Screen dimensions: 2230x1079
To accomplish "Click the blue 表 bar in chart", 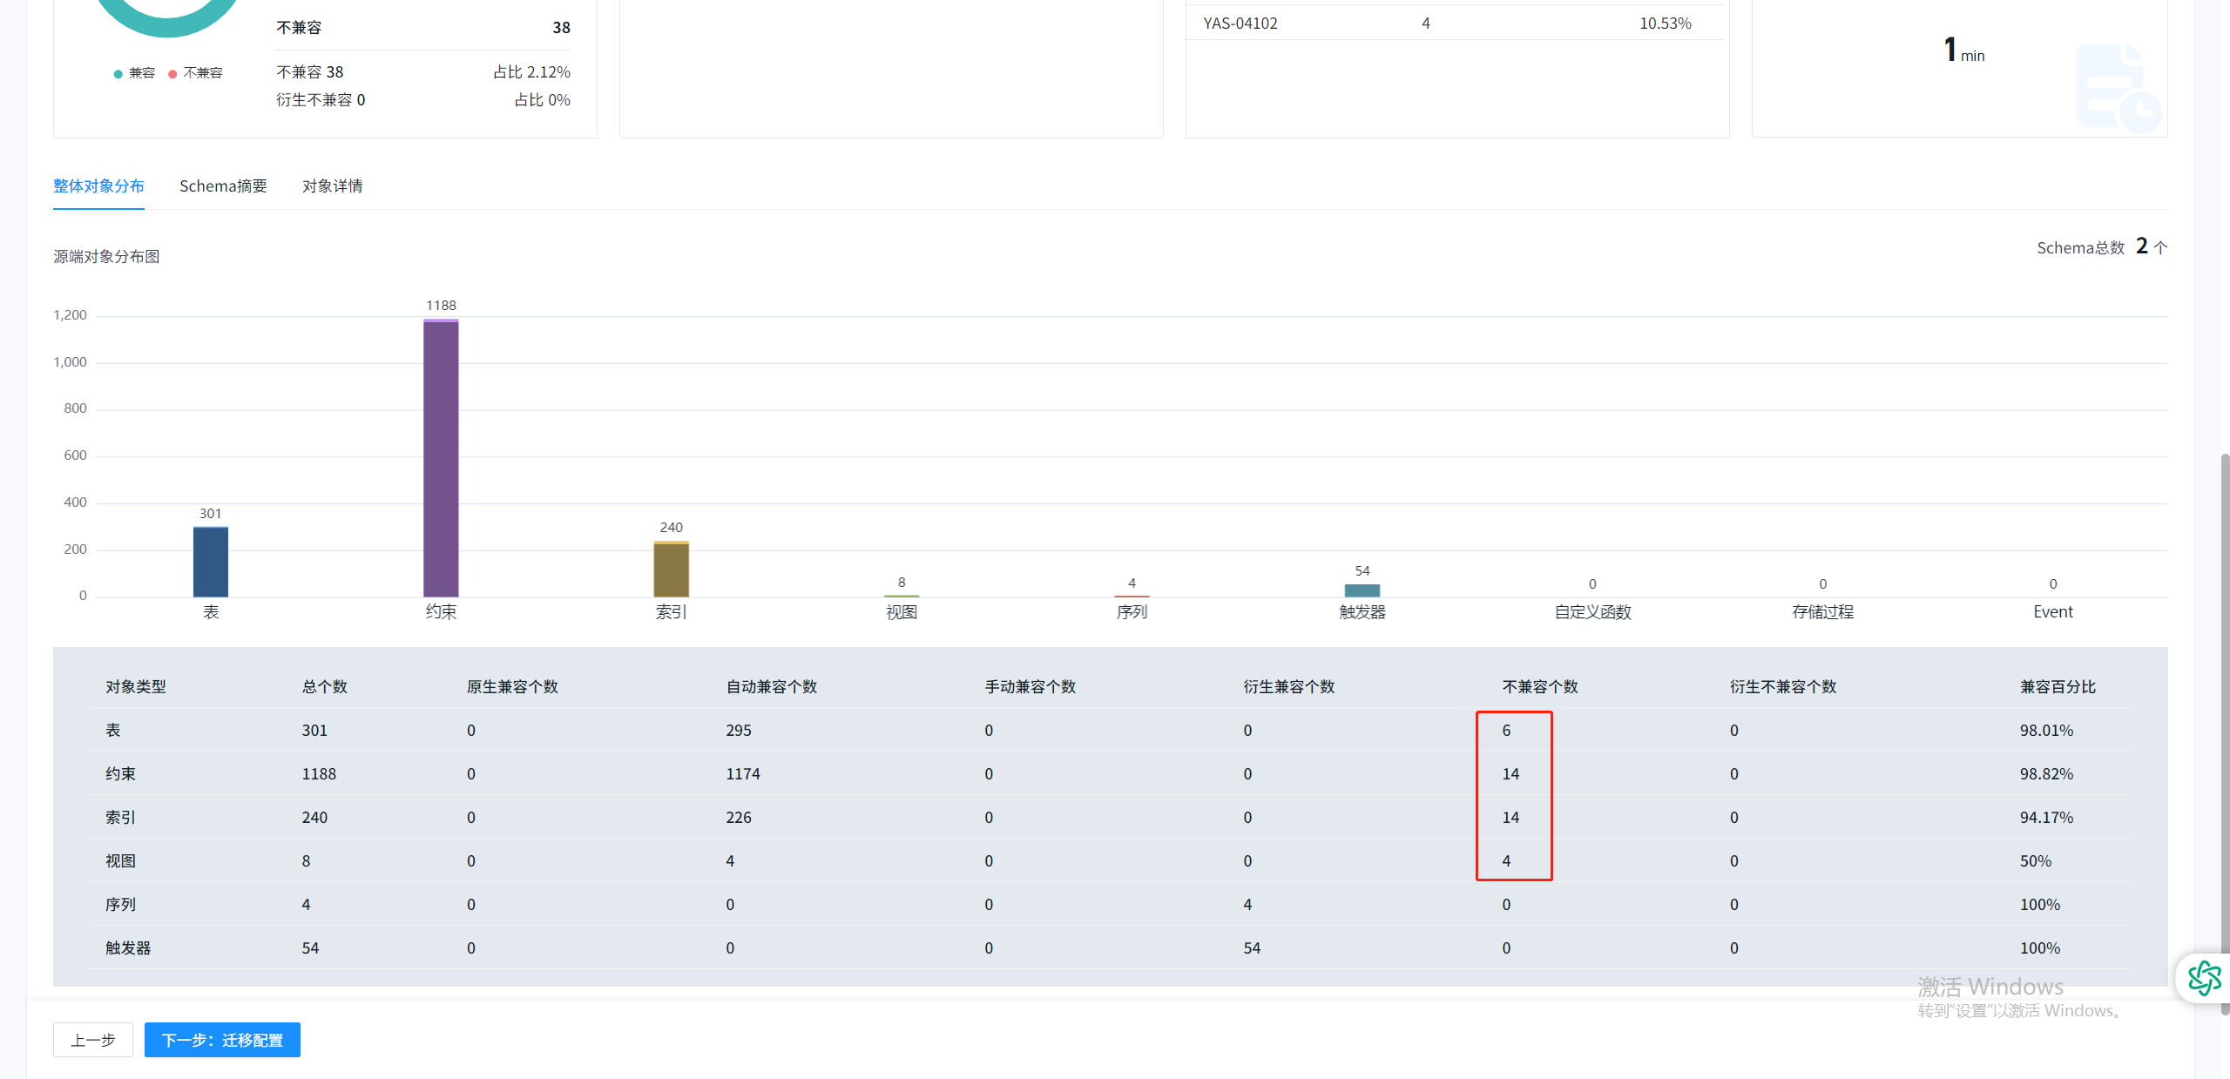I will click(x=211, y=562).
